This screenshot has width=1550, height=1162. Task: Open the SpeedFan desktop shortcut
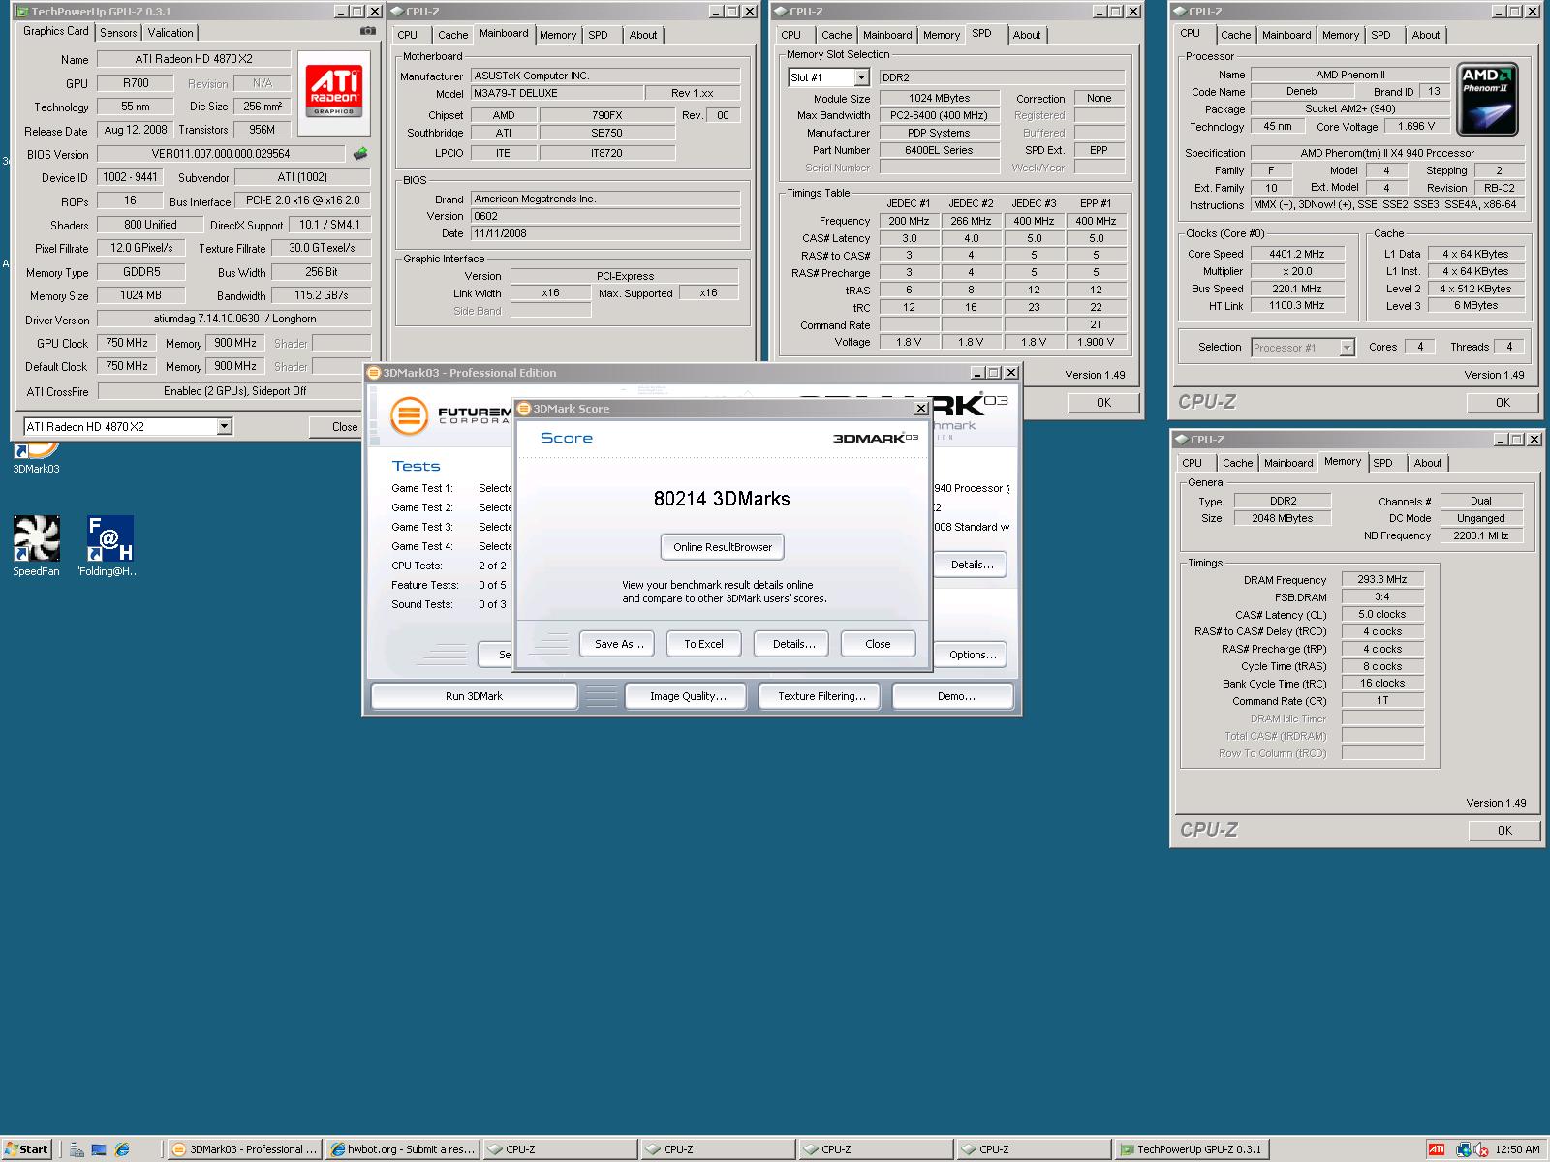(x=36, y=546)
